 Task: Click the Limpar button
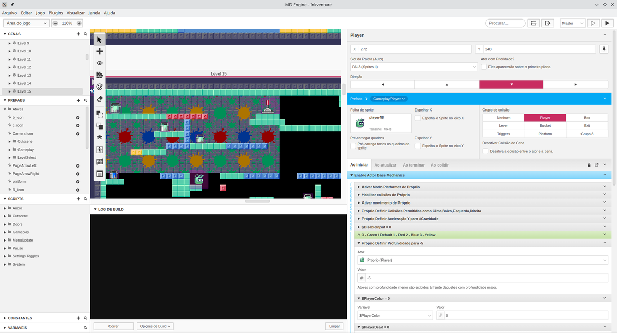(x=335, y=326)
